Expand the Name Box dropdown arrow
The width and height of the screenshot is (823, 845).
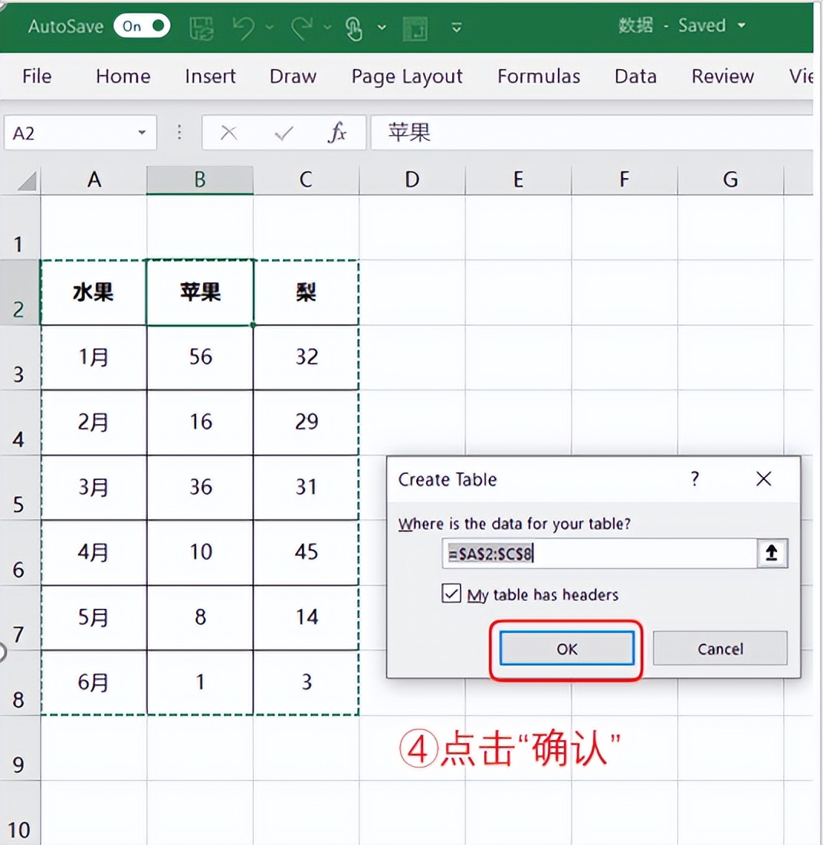[x=142, y=132]
